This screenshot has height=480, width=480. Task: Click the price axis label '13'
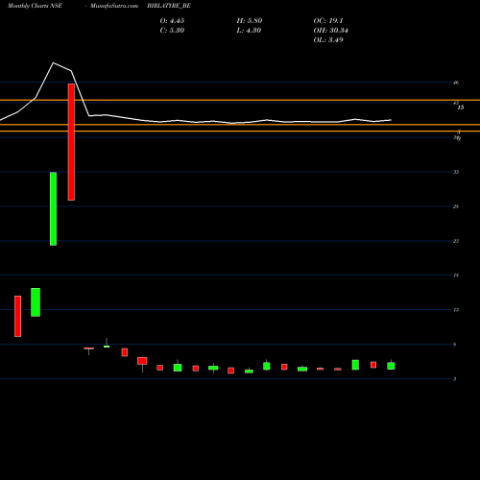click(x=456, y=310)
